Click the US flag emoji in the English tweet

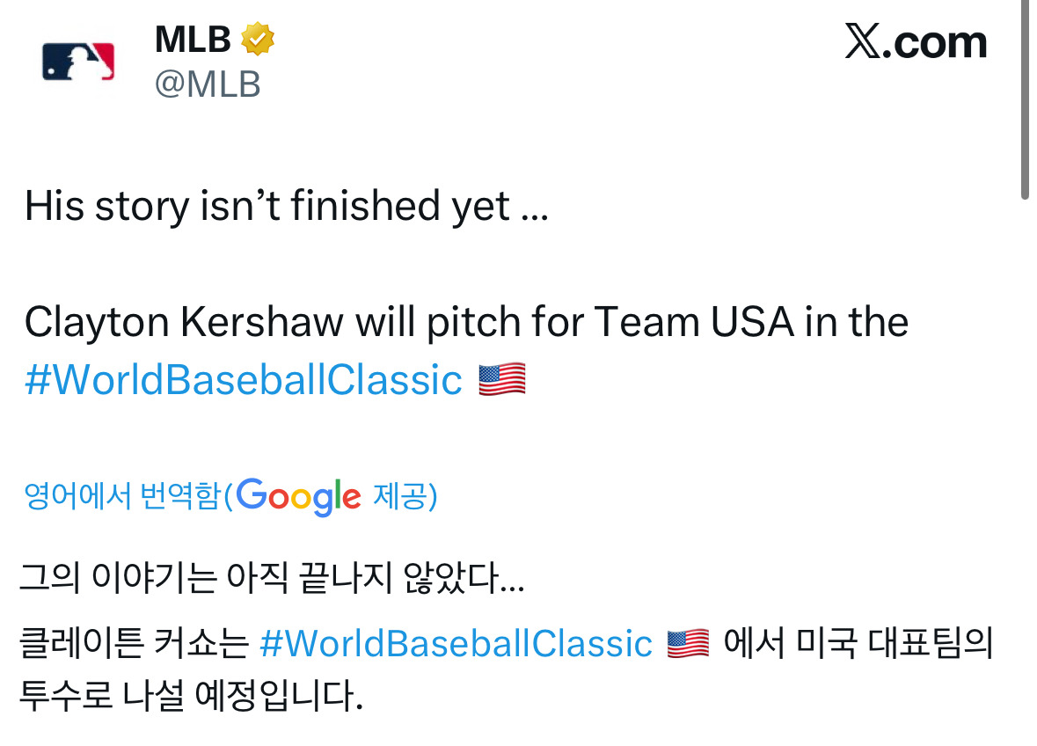pos(502,380)
